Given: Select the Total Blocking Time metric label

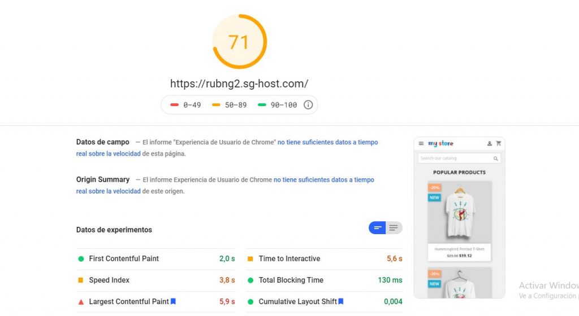Looking at the screenshot, I should click(291, 280).
